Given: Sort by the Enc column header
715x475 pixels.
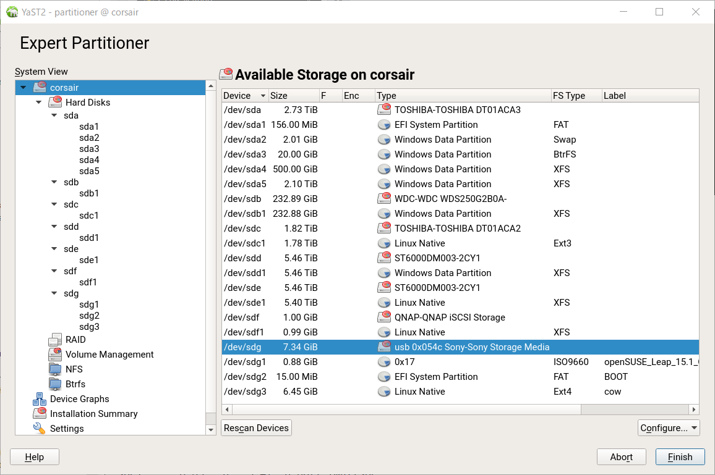Looking at the screenshot, I should 358,96.
